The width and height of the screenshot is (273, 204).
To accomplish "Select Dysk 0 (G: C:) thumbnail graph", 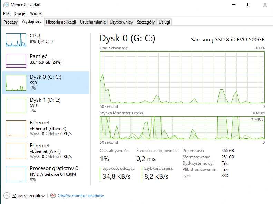I will tap(16, 83).
